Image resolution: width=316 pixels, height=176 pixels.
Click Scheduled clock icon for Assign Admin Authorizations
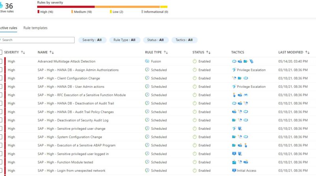pyautogui.click(x=147, y=70)
